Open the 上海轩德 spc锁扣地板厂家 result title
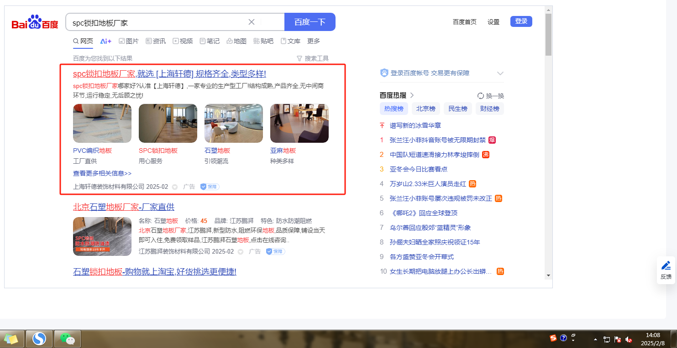 [169, 74]
